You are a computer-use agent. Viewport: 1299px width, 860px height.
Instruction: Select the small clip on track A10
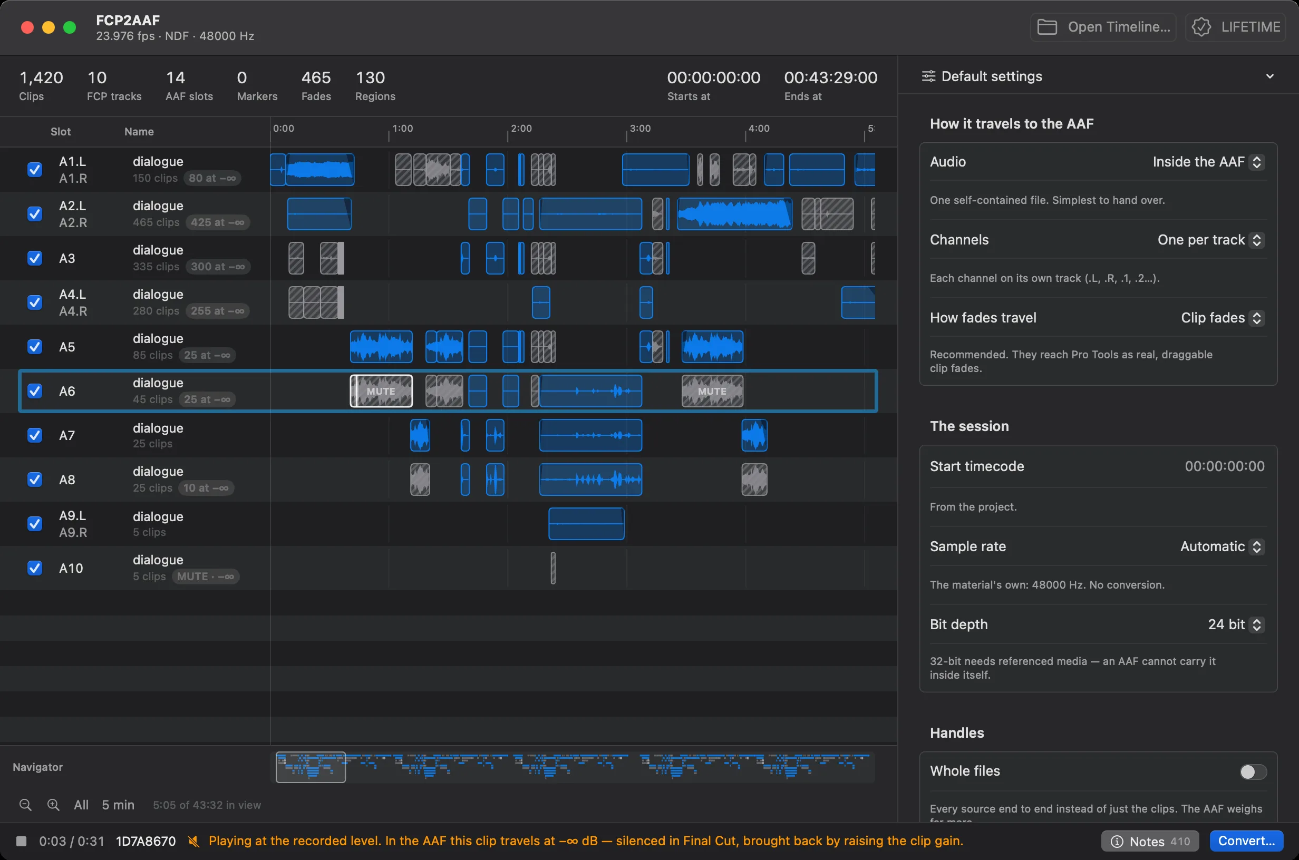(x=553, y=568)
